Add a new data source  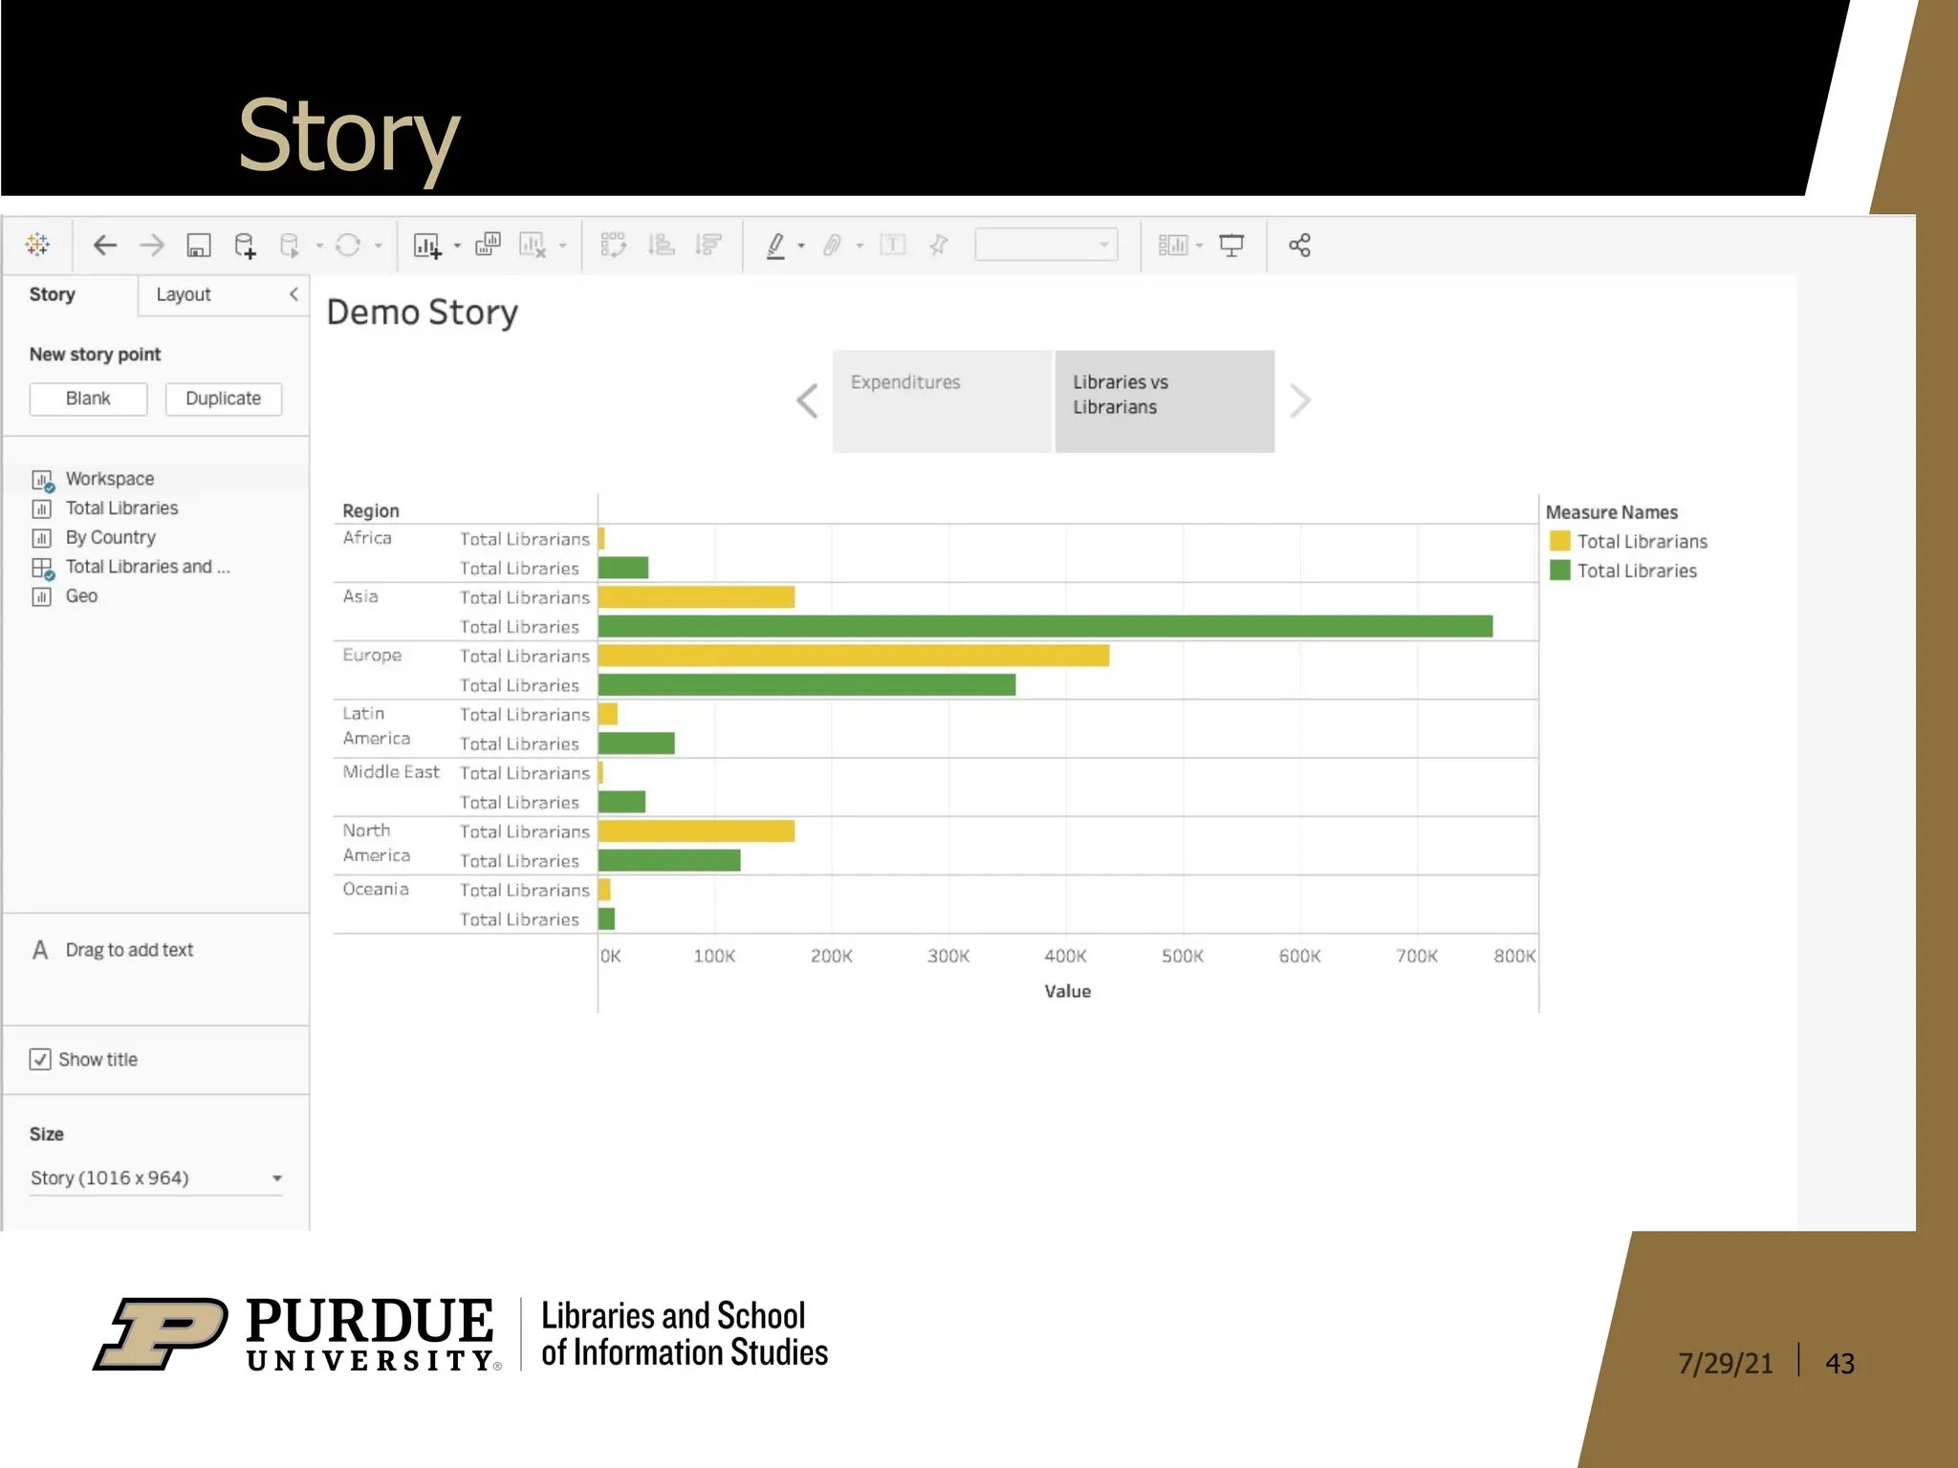point(245,246)
